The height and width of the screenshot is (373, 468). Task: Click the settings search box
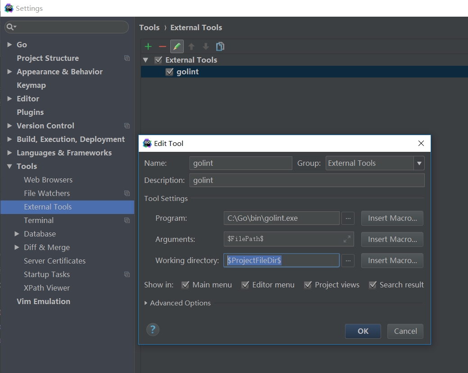67,27
